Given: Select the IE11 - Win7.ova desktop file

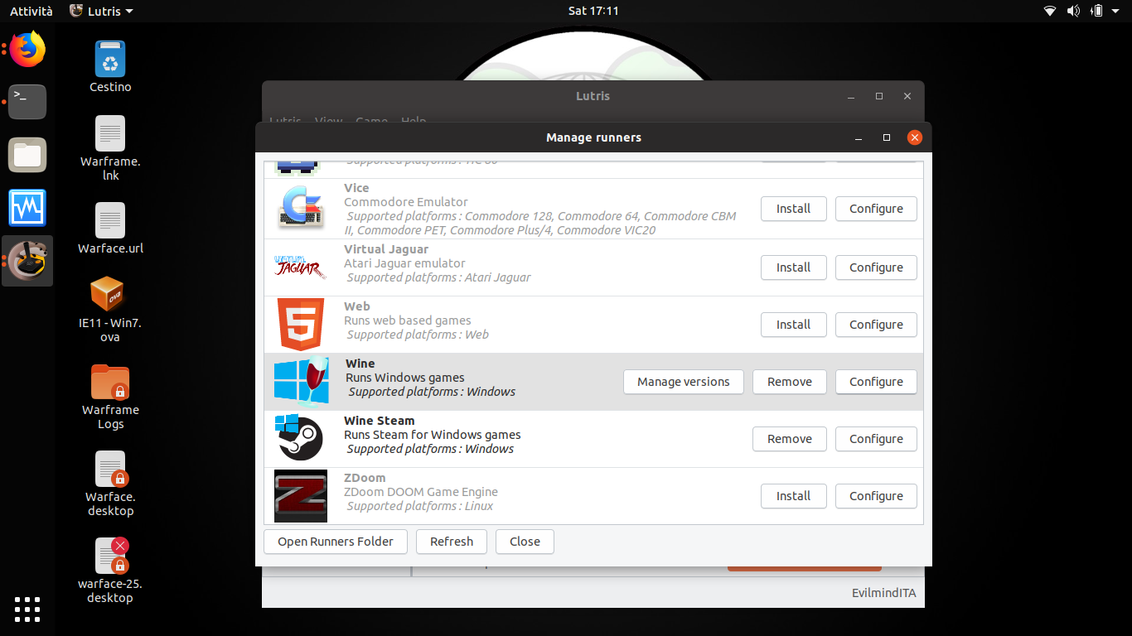Looking at the screenshot, I should [x=110, y=309].
